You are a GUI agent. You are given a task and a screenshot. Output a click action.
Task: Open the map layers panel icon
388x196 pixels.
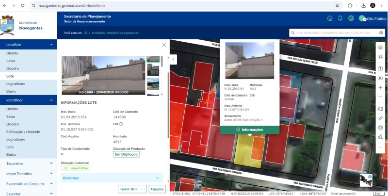tap(380, 48)
